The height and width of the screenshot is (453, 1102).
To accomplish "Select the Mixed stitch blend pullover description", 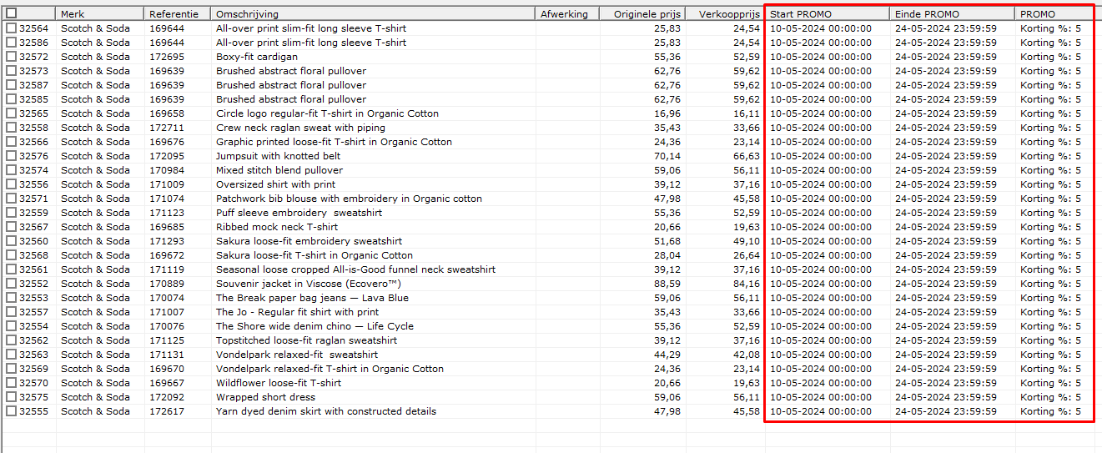I will pyautogui.click(x=279, y=170).
